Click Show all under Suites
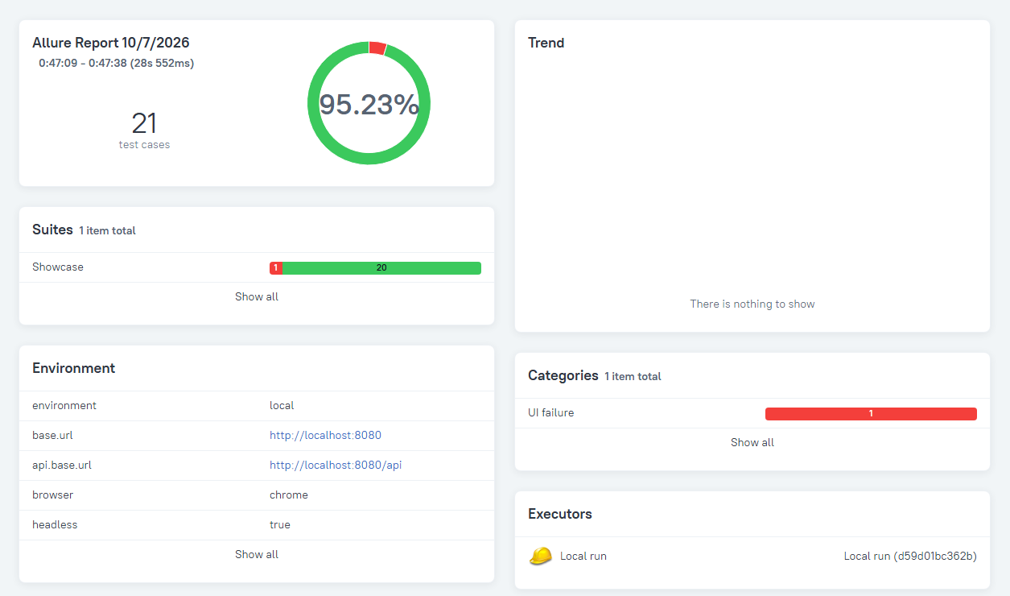 (x=257, y=296)
